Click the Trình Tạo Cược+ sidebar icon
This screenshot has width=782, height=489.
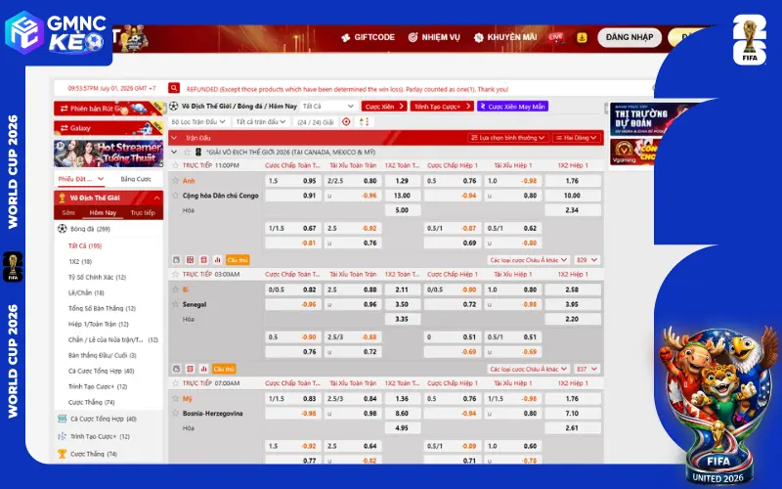point(62,436)
